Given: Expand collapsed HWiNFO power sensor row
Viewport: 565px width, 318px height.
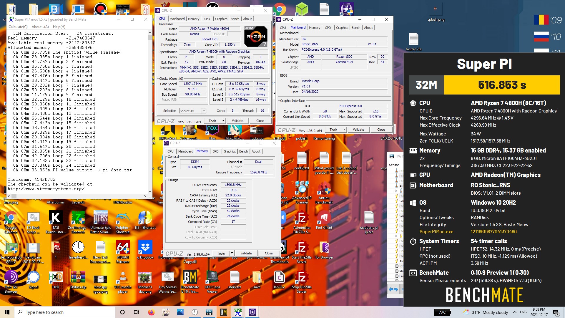Looking at the screenshot, I should pos(396,236).
